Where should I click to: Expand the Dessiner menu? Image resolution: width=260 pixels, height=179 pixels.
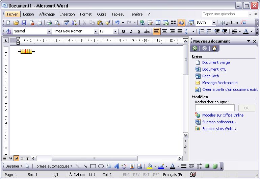pyautogui.click(x=14, y=166)
